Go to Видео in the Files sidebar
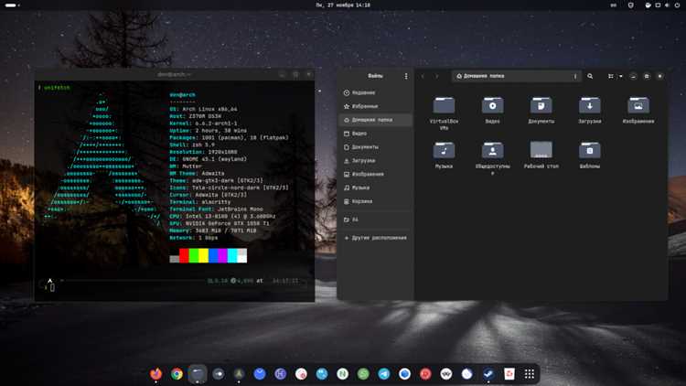The width and height of the screenshot is (686, 386). pyautogui.click(x=375, y=134)
